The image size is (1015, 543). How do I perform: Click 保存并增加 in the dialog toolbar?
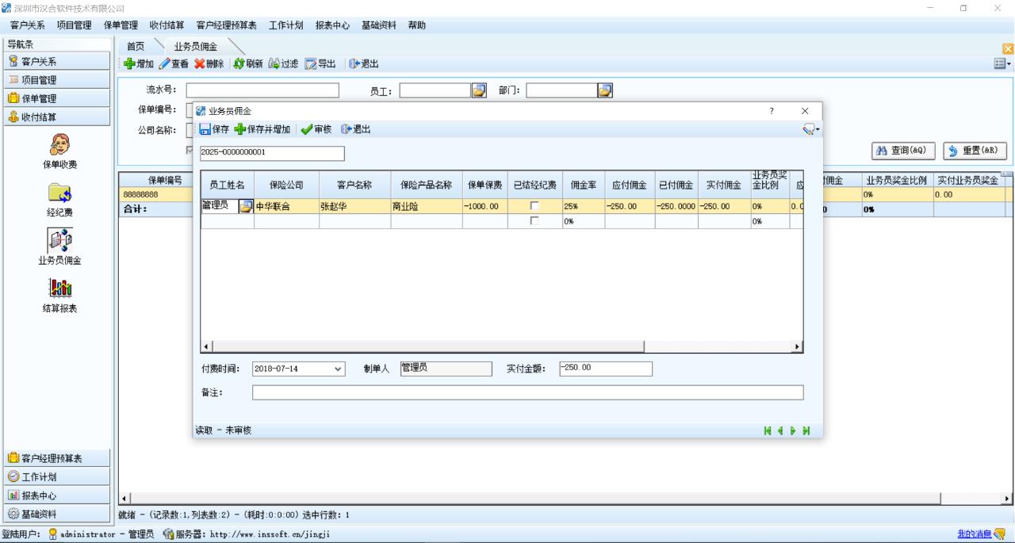(x=262, y=129)
